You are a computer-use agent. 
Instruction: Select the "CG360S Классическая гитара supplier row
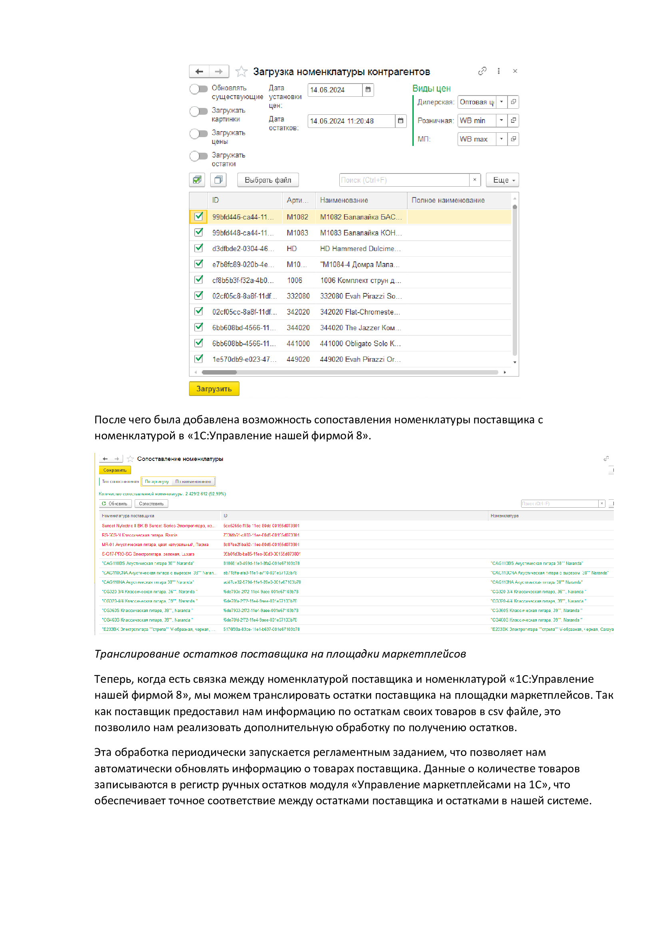356,610
